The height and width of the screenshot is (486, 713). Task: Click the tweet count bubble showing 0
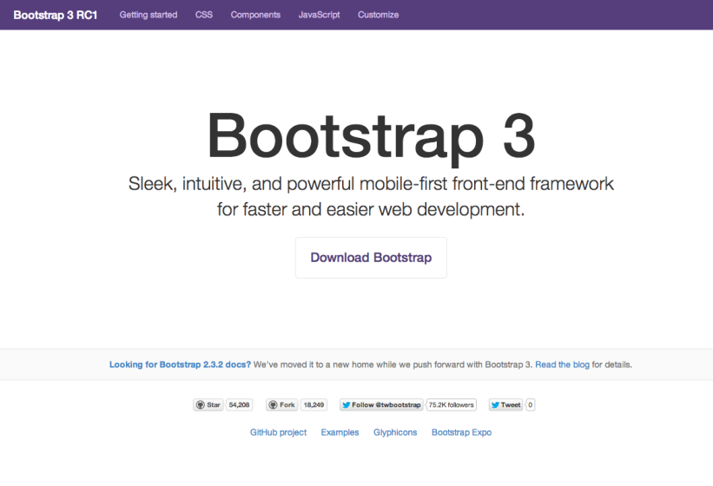click(531, 404)
